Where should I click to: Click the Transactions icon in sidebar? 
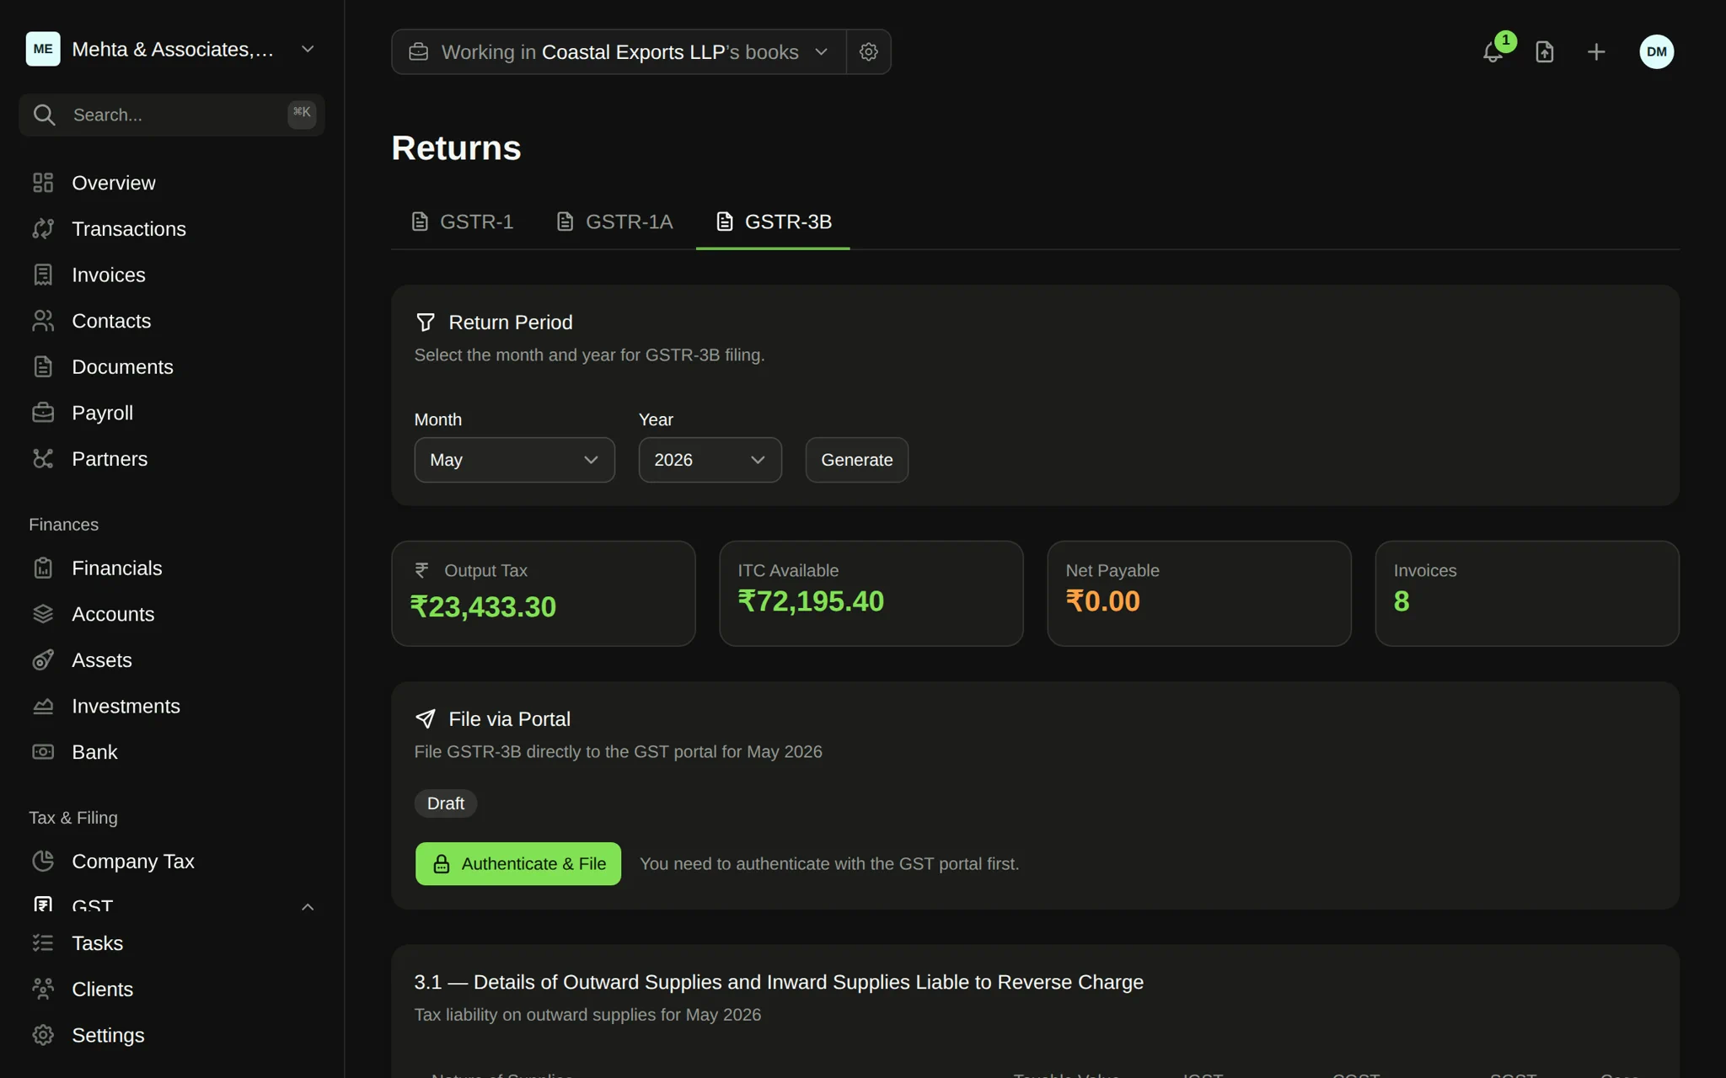click(43, 229)
